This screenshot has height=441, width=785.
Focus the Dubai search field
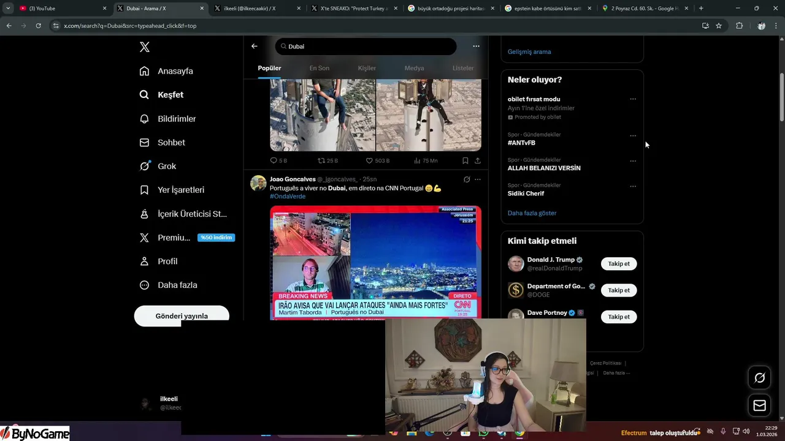tap(366, 47)
